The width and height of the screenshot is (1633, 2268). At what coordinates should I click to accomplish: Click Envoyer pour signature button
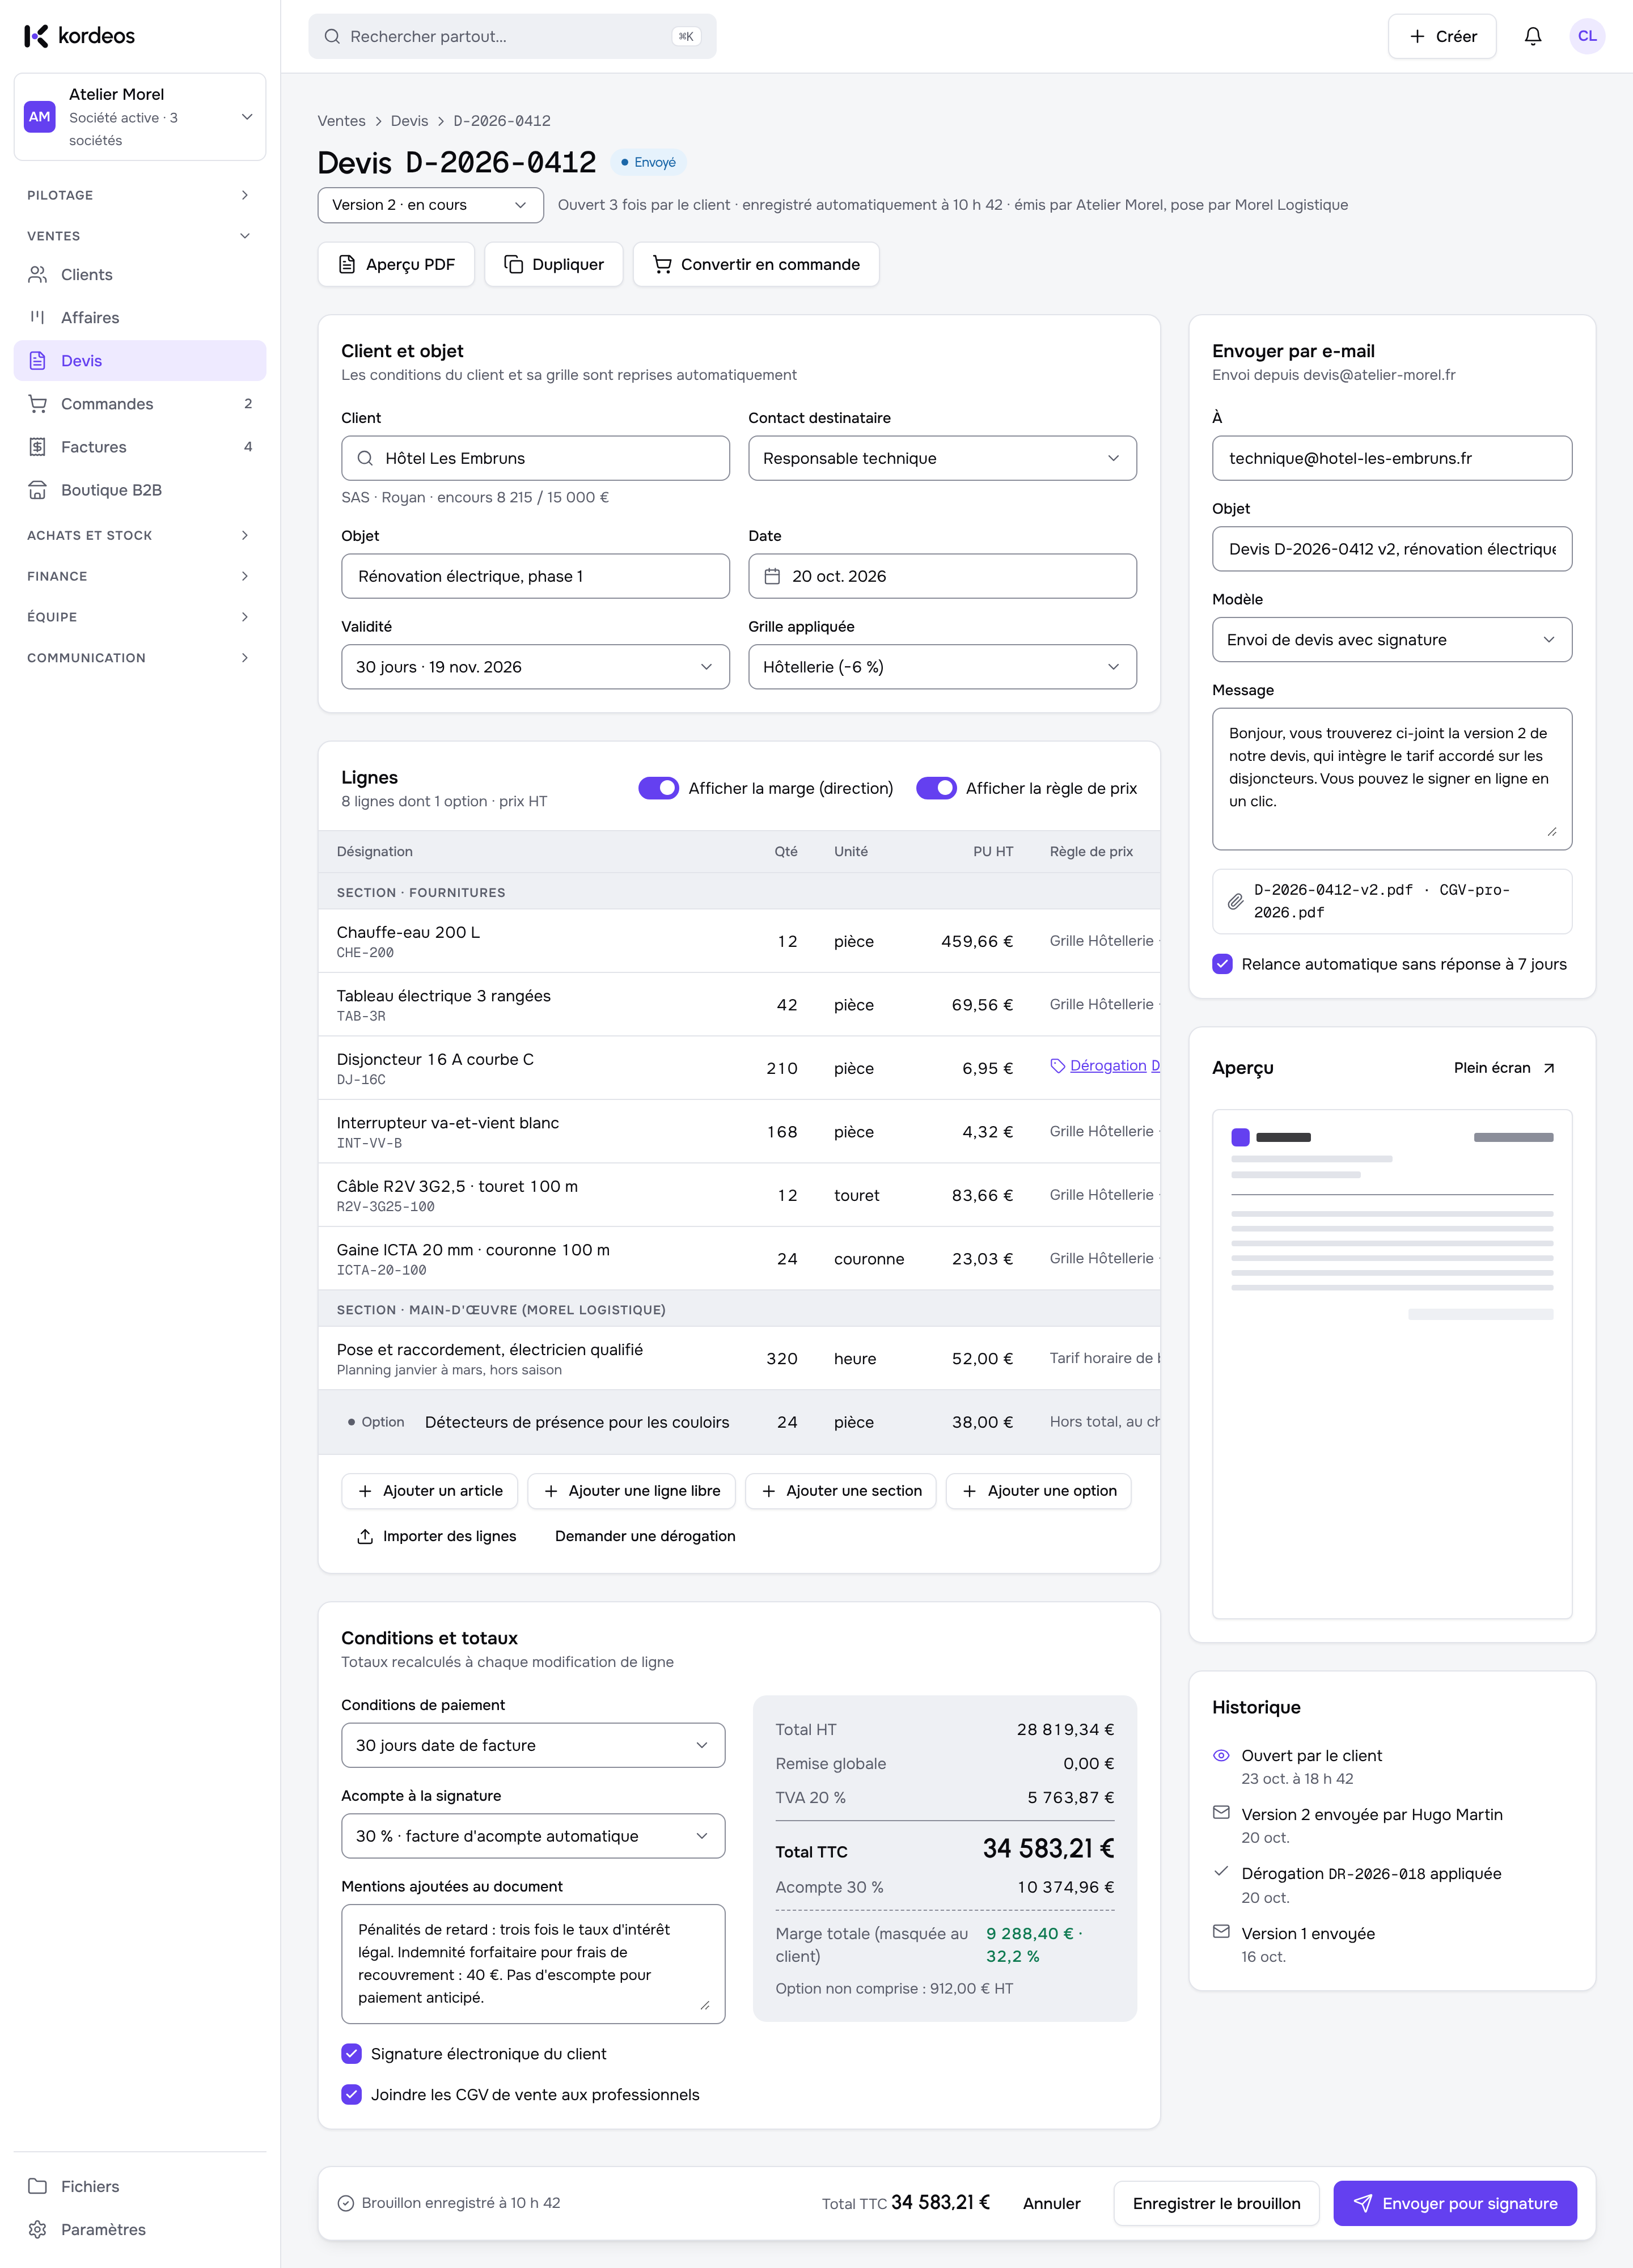coord(1454,2203)
